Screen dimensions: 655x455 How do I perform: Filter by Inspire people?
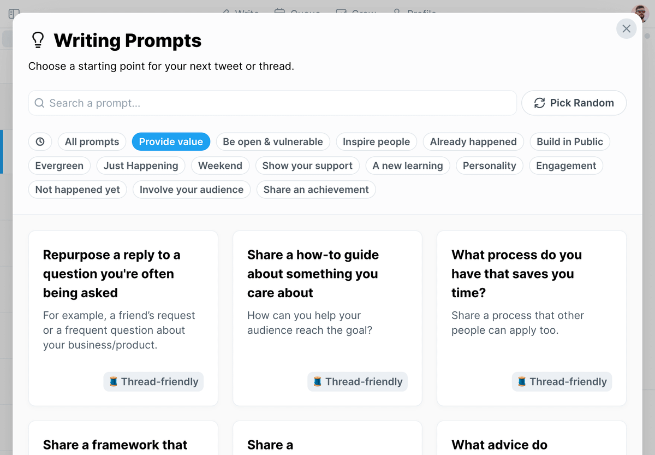[376, 141]
